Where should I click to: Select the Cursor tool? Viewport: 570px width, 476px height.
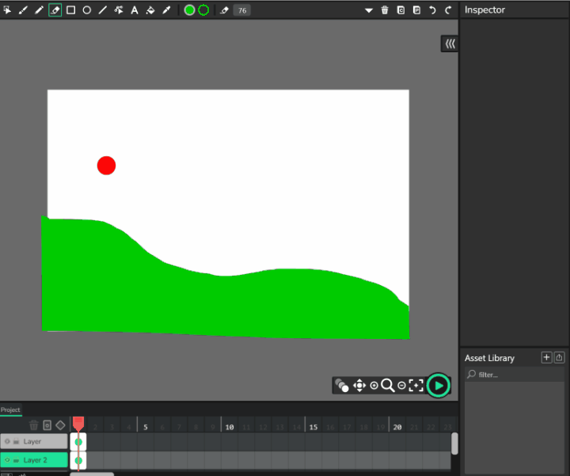click(7, 10)
